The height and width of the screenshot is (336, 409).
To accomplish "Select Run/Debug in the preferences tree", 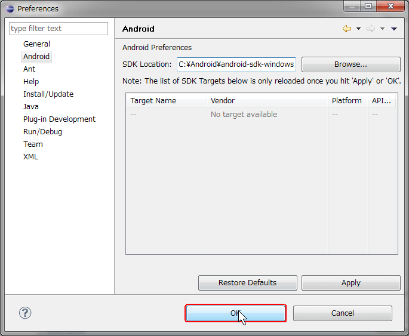I will tap(42, 132).
